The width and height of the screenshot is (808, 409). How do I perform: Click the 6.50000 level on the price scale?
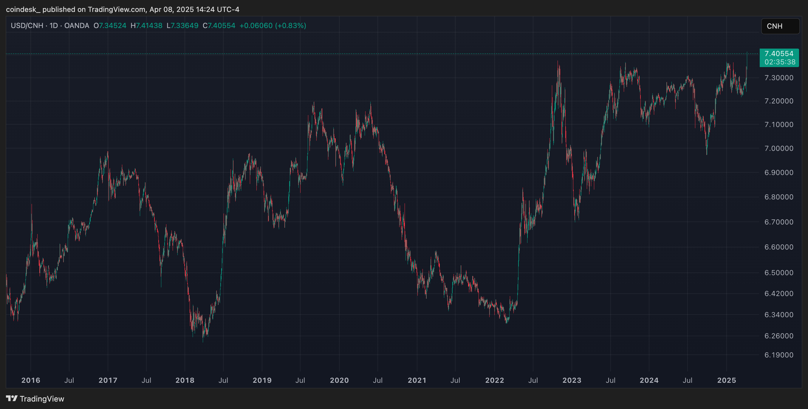779,272
